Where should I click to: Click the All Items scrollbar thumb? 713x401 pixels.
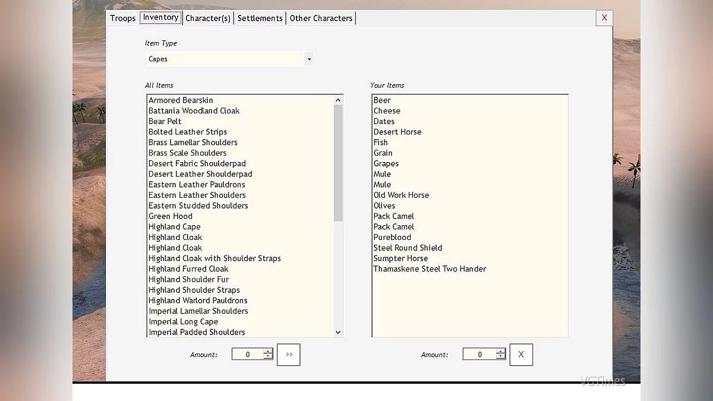point(338,162)
